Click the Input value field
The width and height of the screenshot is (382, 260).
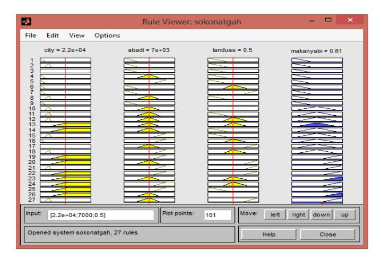pyautogui.click(x=100, y=215)
